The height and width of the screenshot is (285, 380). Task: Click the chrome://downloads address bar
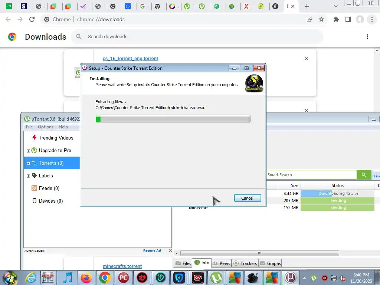[x=101, y=19]
